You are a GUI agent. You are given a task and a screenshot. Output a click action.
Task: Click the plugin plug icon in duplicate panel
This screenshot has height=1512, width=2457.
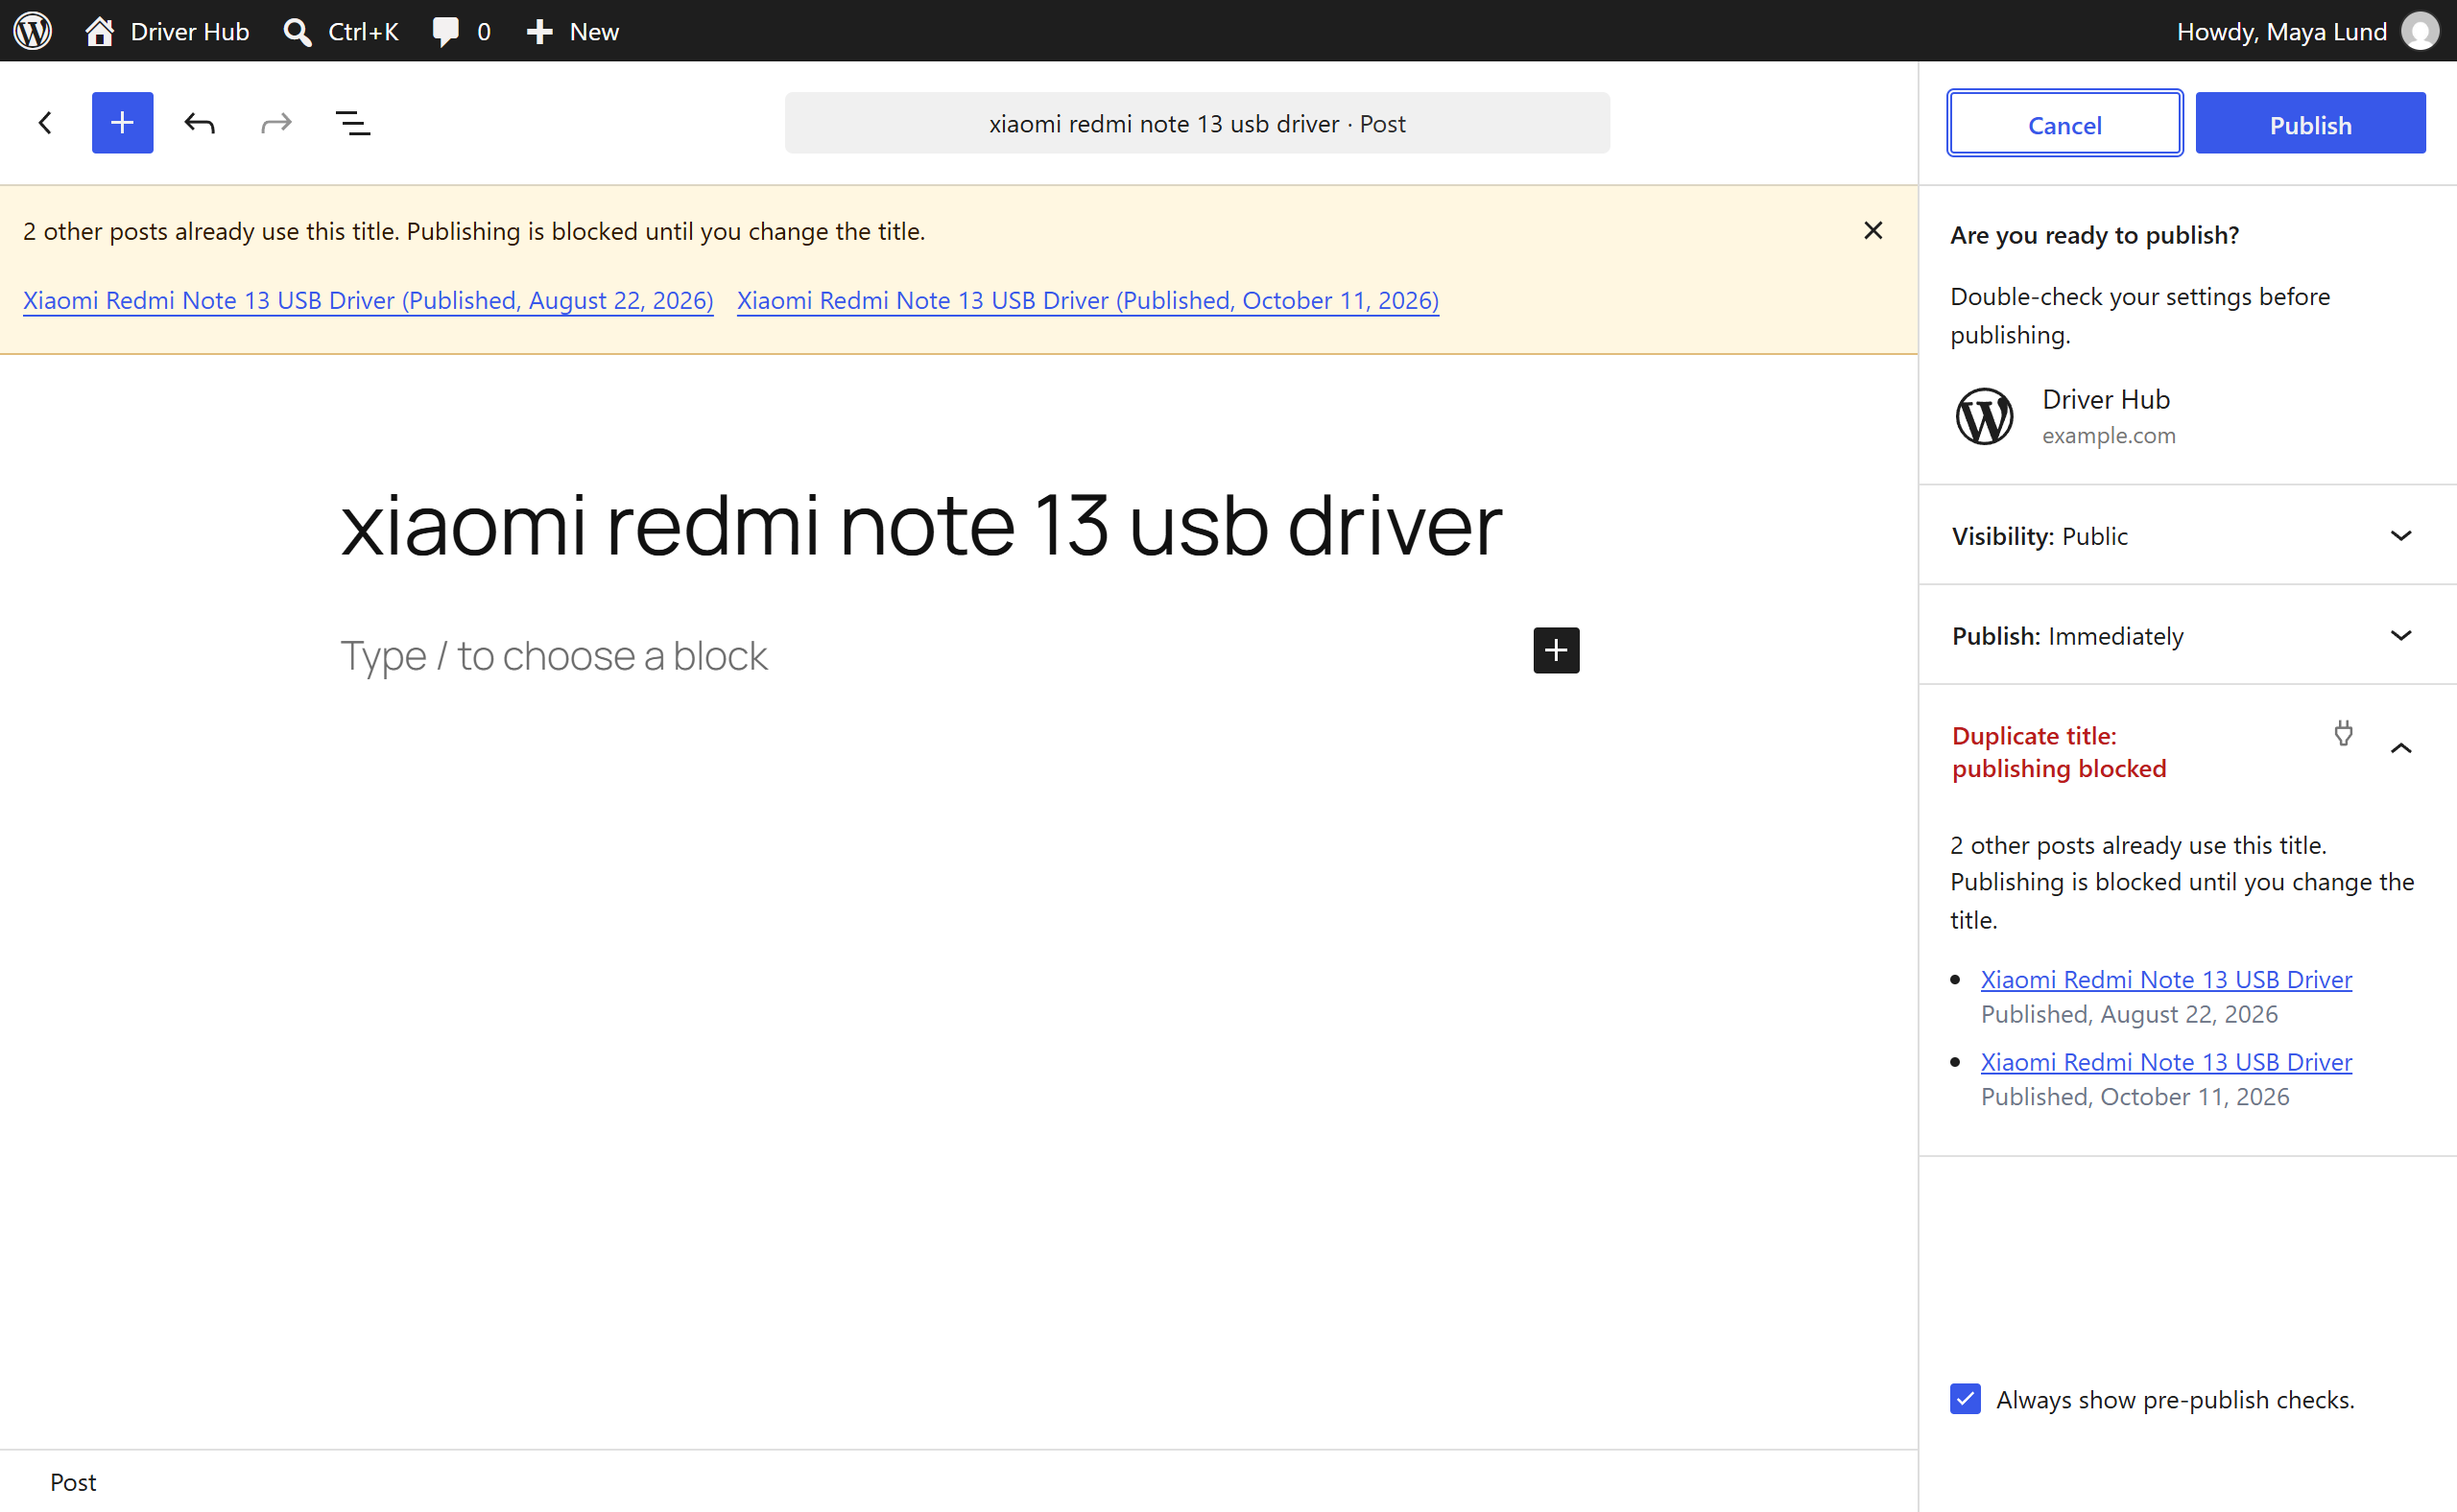coord(2343,733)
